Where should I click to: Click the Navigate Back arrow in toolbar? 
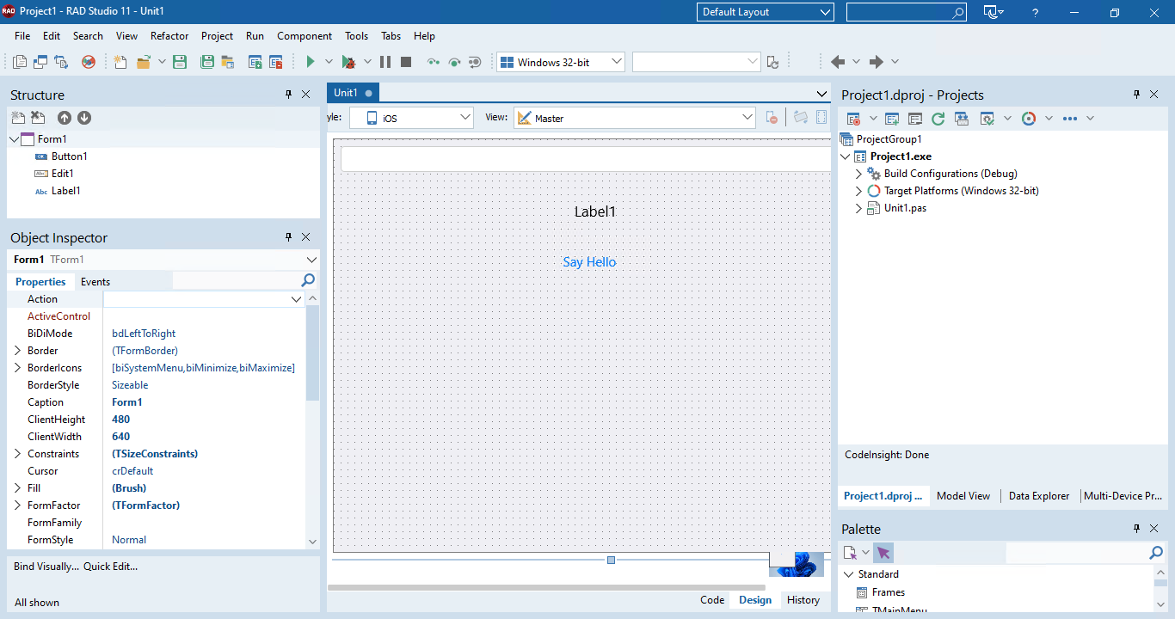(838, 62)
